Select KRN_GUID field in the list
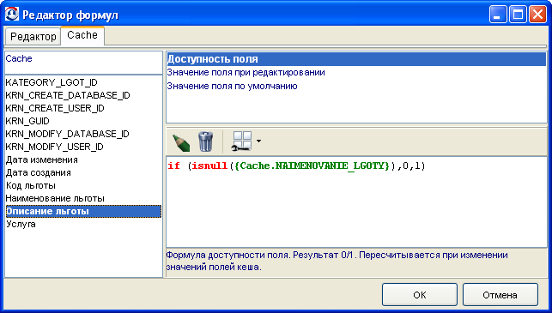This screenshot has width=552, height=313. 83,121
